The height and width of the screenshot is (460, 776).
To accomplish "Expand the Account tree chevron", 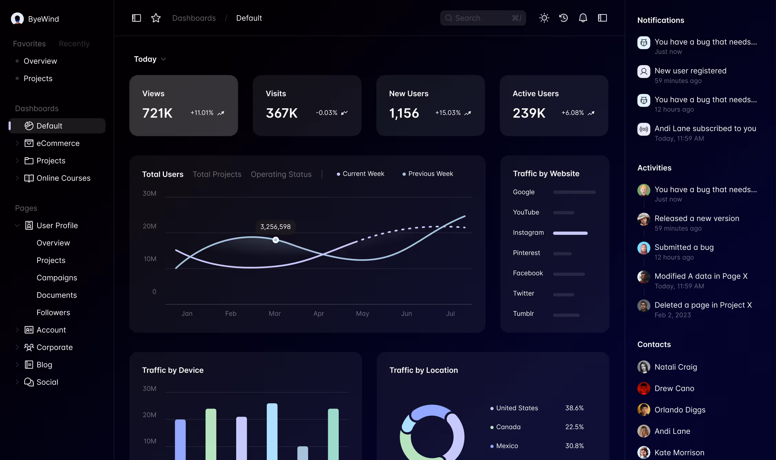I will [x=17, y=330].
